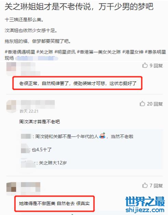Image resolution: width=168 pixels, height=215 pixels.
Task: Reply to the comment with 7 likes
Action: [x=158, y=186]
